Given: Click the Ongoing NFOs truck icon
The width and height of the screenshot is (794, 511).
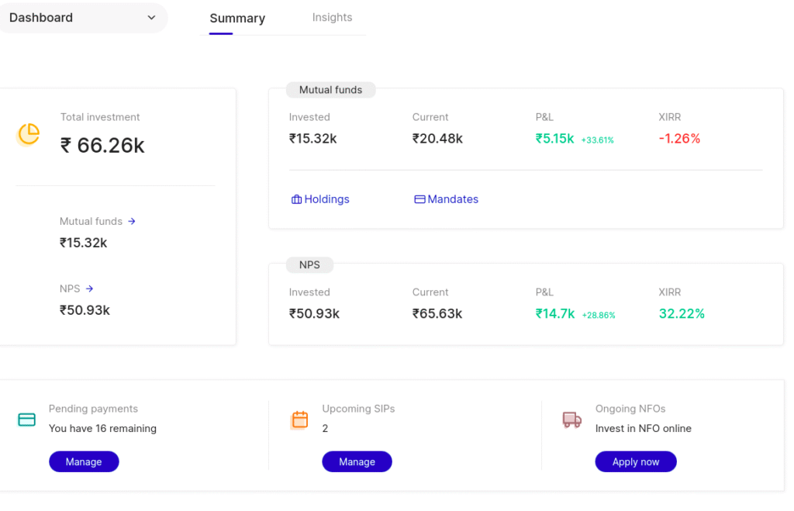Looking at the screenshot, I should [x=572, y=420].
